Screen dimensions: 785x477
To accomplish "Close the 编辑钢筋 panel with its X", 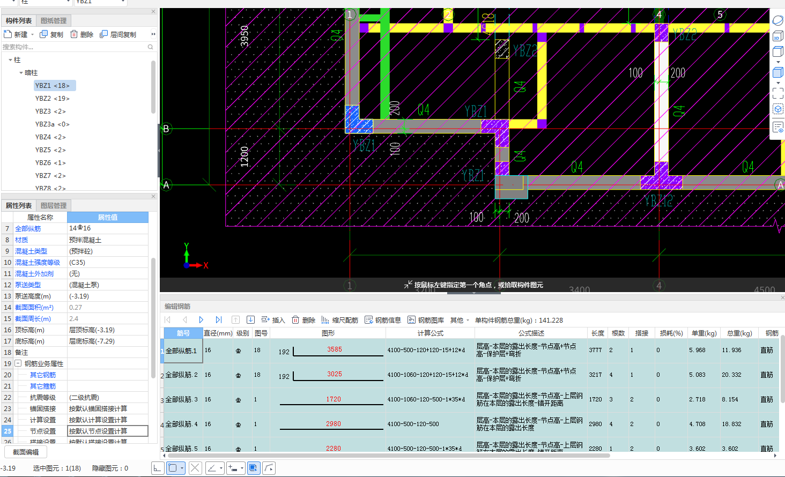I will coord(782,297).
